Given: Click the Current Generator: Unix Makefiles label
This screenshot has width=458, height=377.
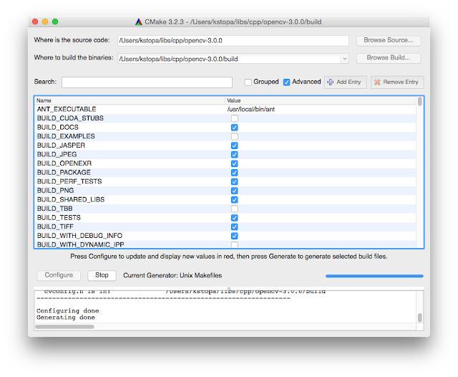Looking at the screenshot, I should (x=172, y=275).
